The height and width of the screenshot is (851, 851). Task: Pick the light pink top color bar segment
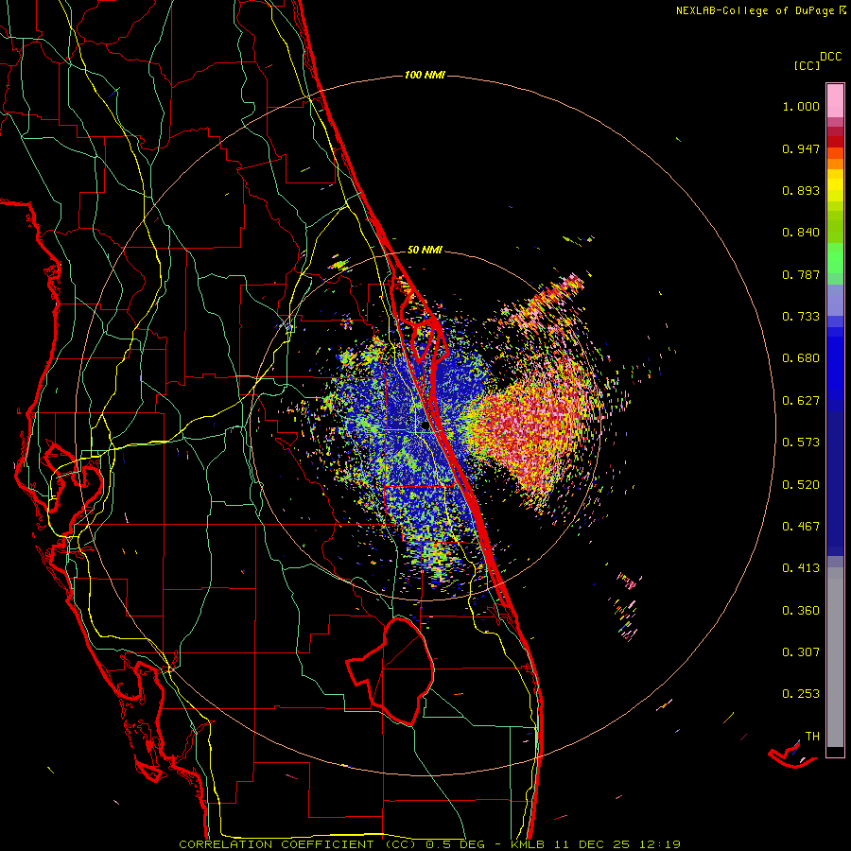835,100
